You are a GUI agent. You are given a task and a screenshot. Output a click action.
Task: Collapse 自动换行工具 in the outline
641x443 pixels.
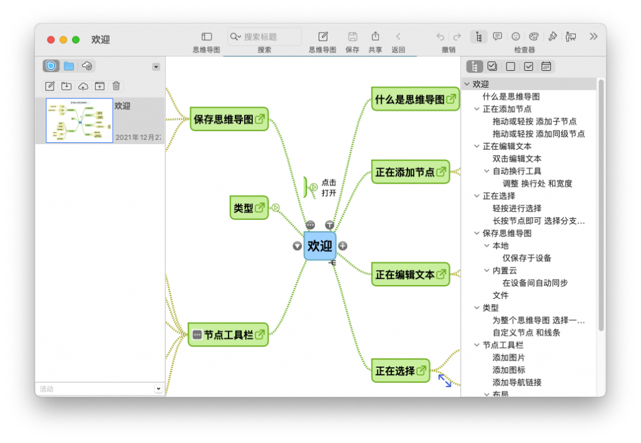[486, 171]
